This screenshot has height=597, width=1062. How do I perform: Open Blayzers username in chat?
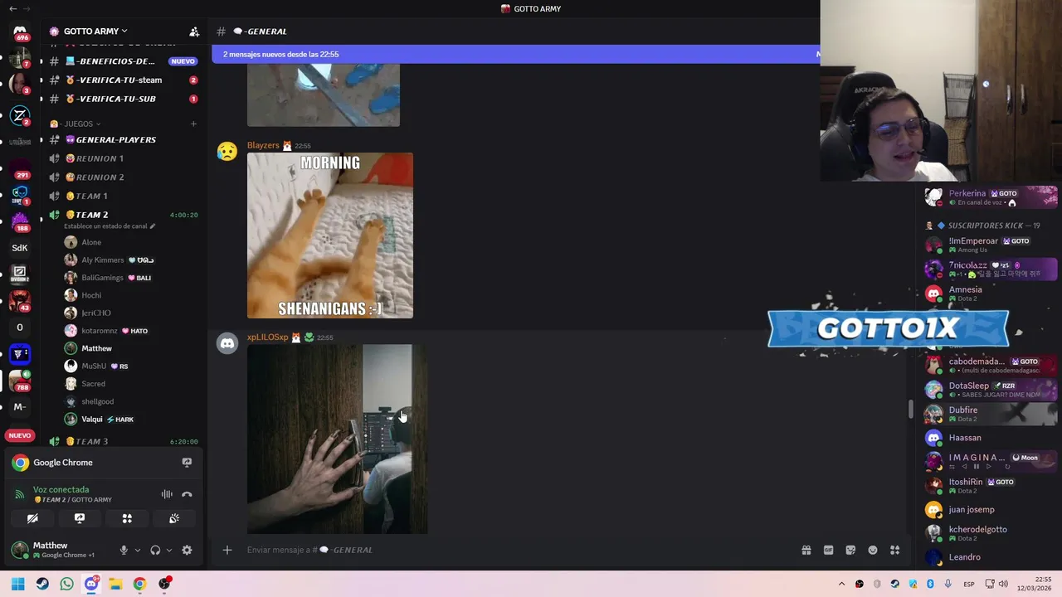[263, 145]
